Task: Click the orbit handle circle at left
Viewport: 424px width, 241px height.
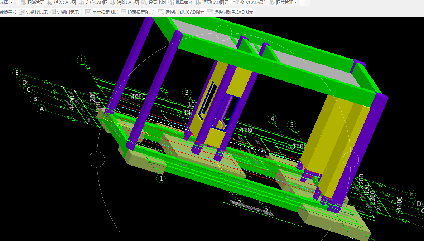Action: click(97, 159)
